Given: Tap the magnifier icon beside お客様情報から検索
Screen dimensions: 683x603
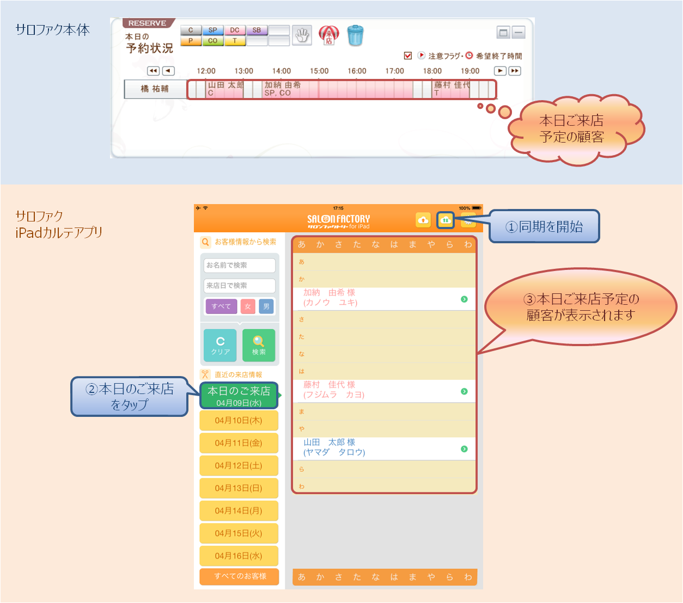Looking at the screenshot, I should pyautogui.click(x=205, y=242).
